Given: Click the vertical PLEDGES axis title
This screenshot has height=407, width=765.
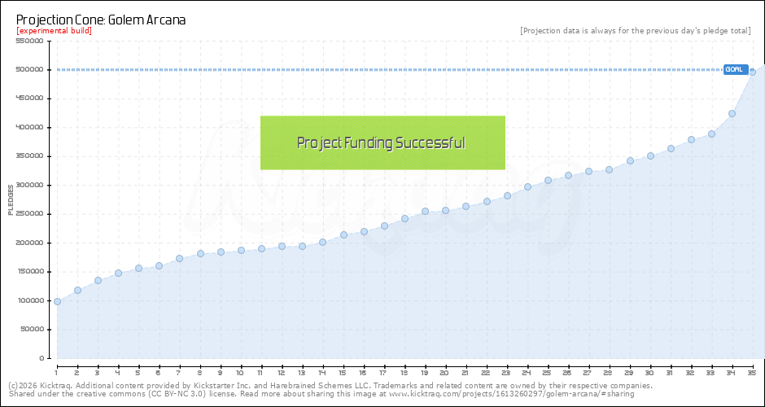Looking at the screenshot, I should coord(11,199).
